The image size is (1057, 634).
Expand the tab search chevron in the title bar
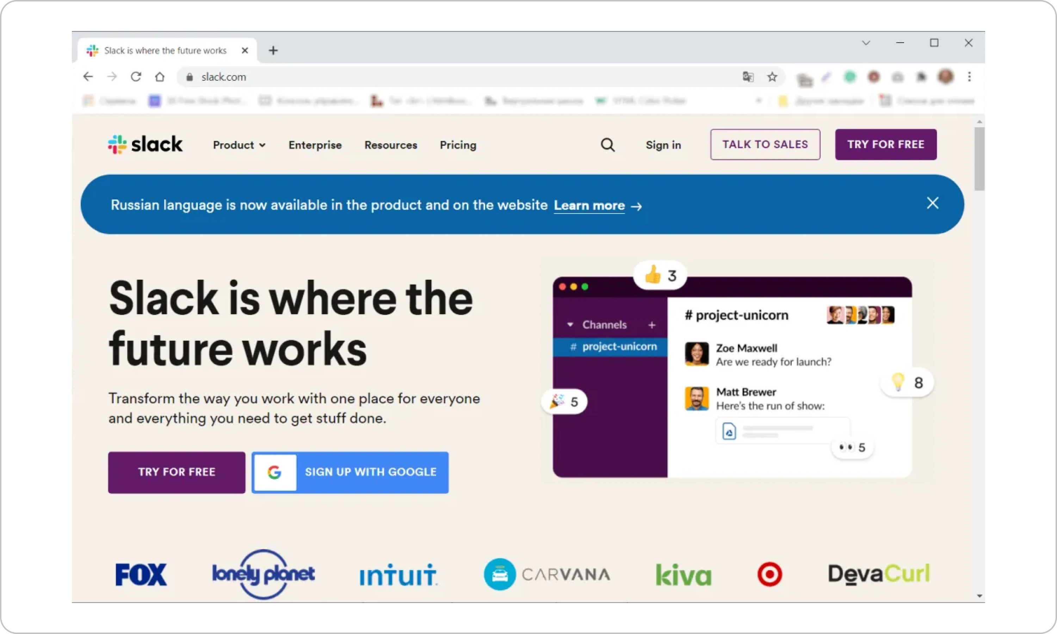(866, 42)
